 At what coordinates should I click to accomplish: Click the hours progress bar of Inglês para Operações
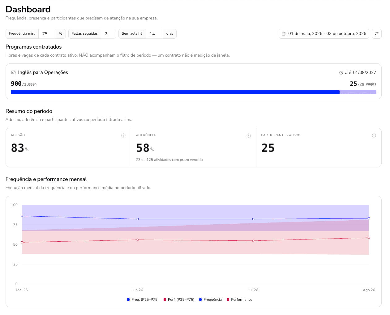point(194,92)
